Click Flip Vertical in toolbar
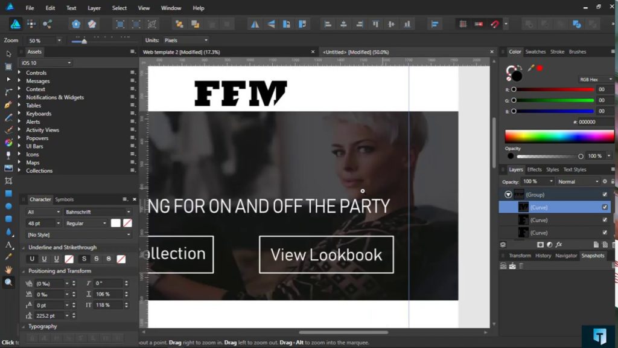The width and height of the screenshot is (618, 348). [x=271, y=24]
